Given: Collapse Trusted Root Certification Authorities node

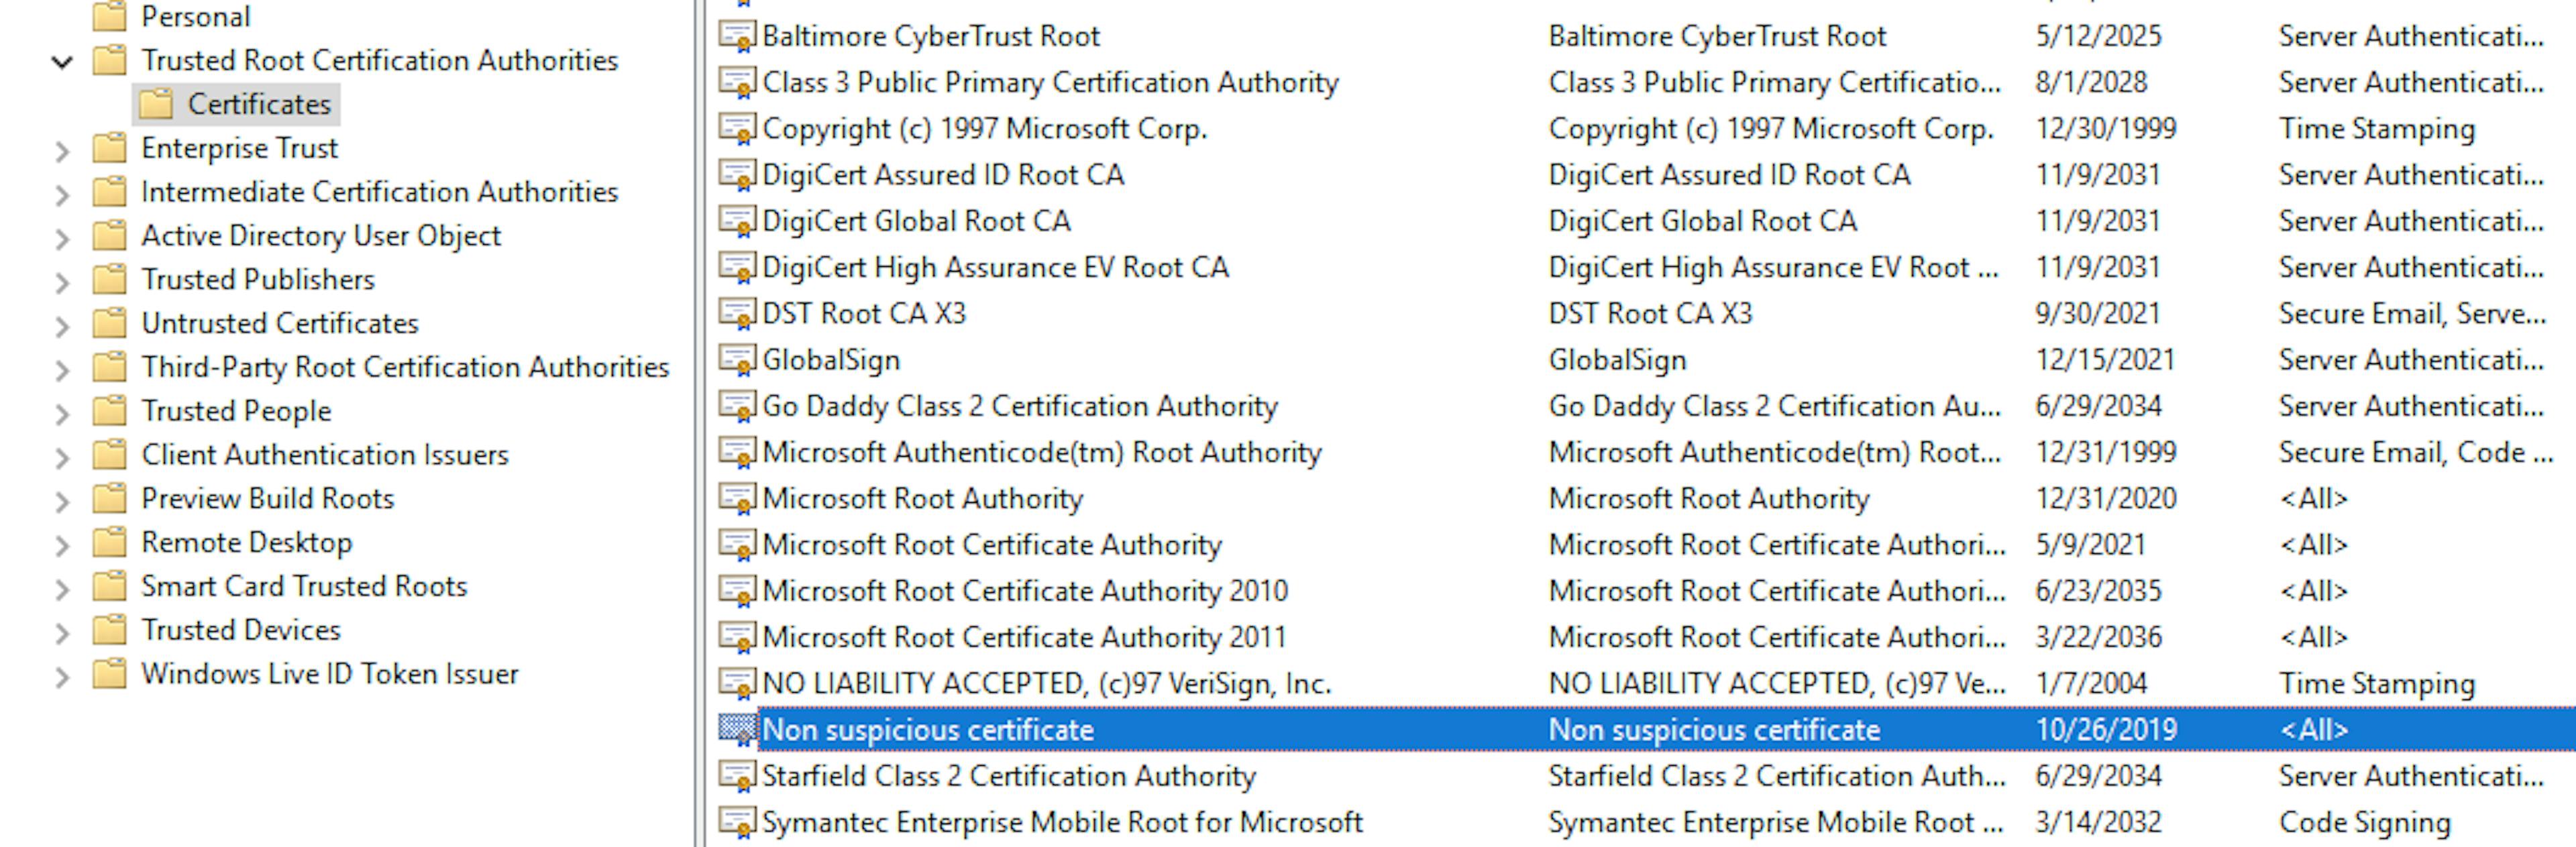Looking at the screenshot, I should coord(62,62).
